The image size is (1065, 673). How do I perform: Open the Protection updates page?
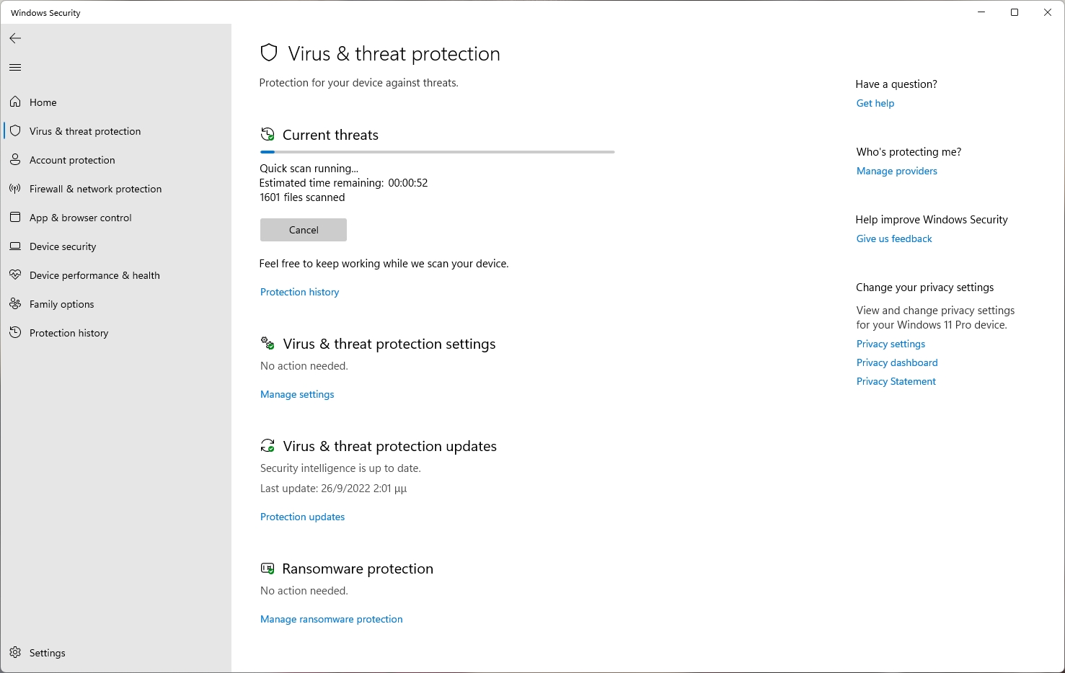[x=302, y=516]
